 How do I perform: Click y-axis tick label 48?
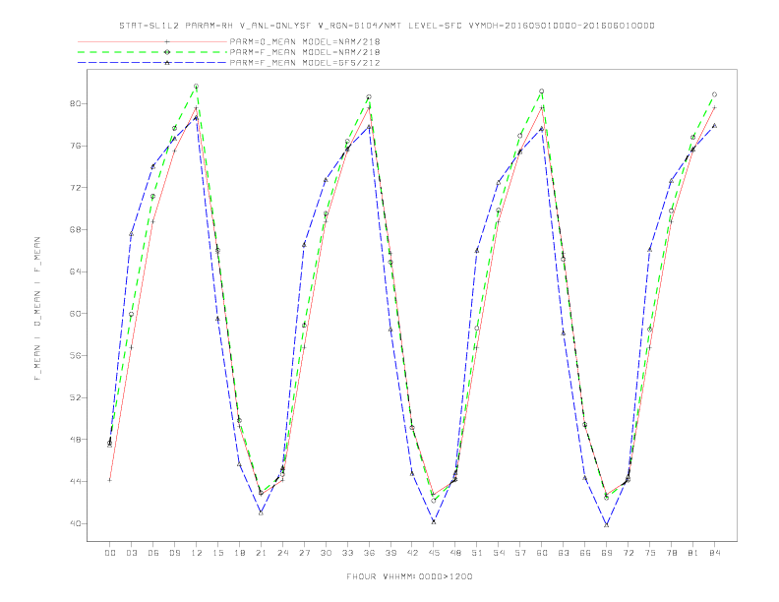click(74, 440)
